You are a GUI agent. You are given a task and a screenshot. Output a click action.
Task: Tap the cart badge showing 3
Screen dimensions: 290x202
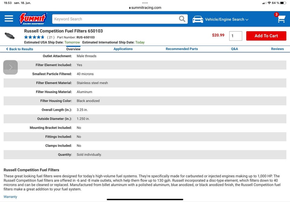coord(276,14)
